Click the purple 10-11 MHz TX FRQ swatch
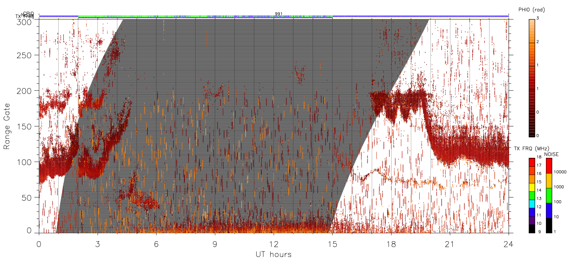The width and height of the screenshot is (572, 264). tap(532, 220)
